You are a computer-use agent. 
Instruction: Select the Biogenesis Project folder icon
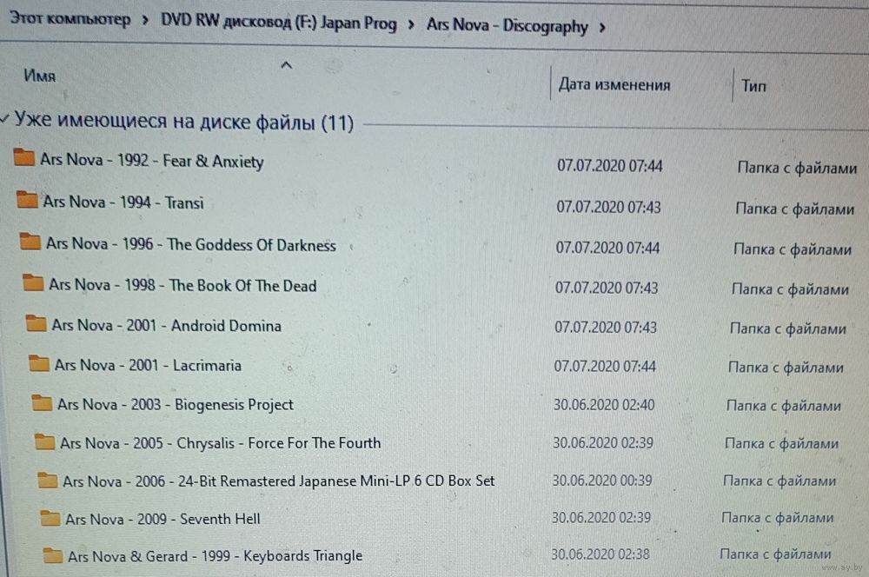point(42,402)
